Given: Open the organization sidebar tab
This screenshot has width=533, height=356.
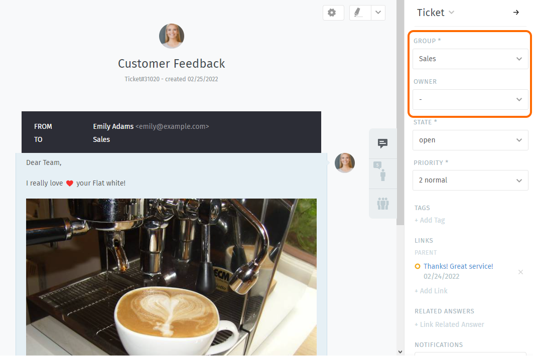Looking at the screenshot, I should 382,204.
